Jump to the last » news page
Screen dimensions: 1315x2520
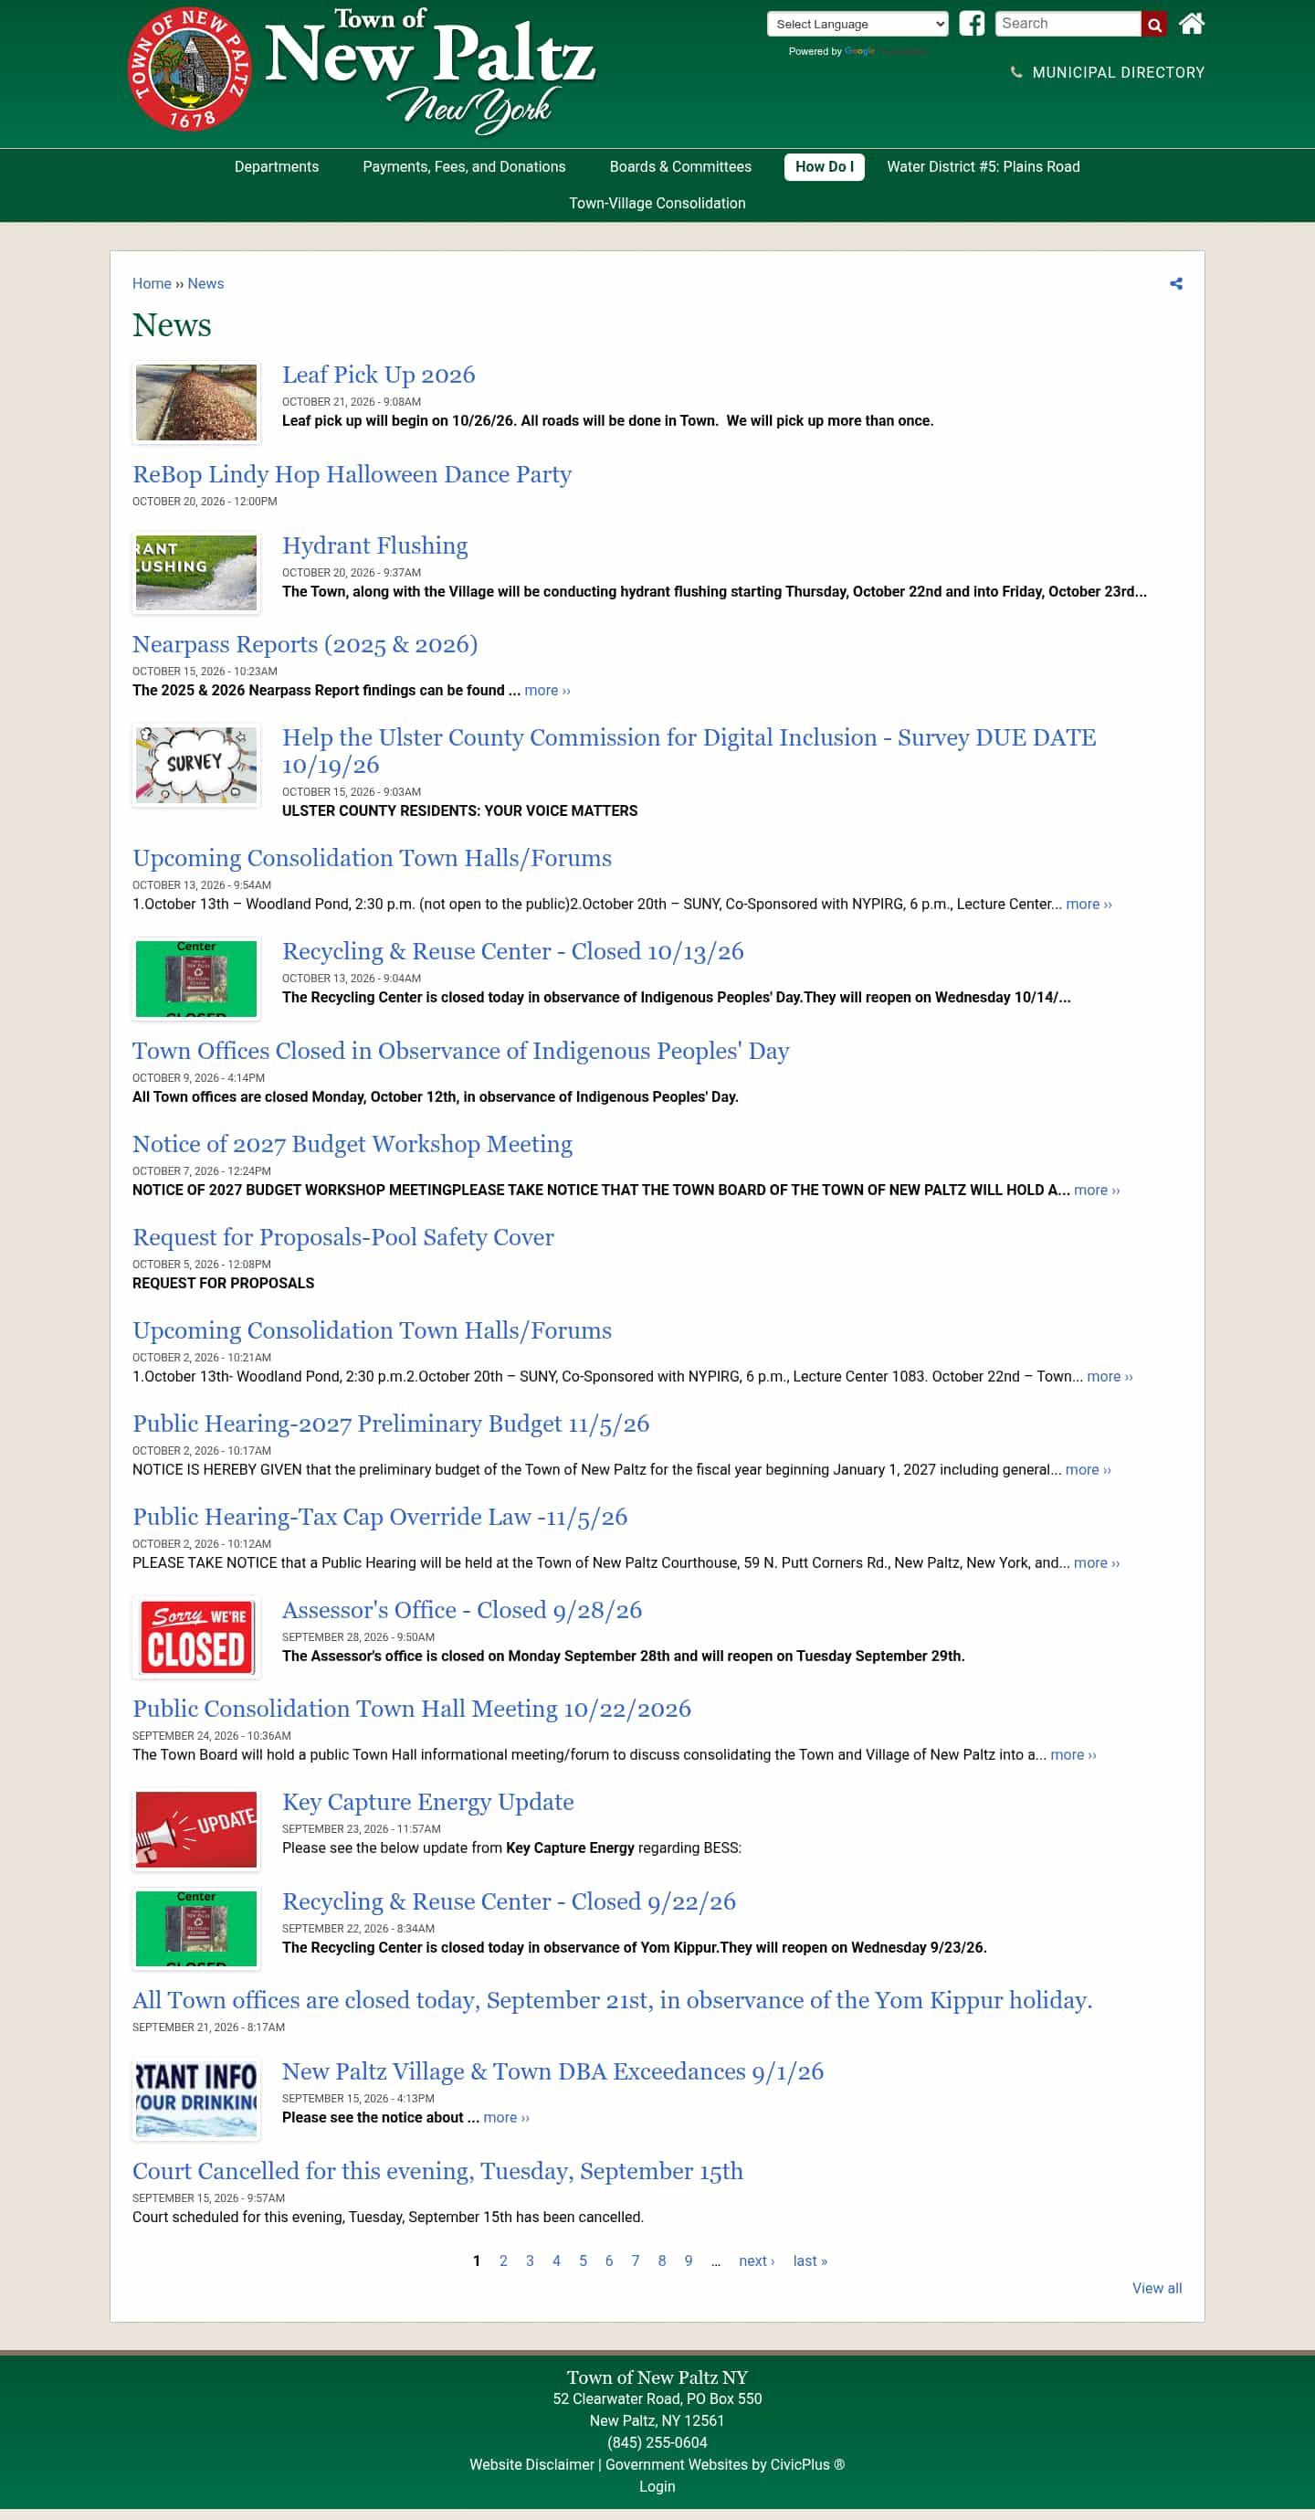(809, 2261)
